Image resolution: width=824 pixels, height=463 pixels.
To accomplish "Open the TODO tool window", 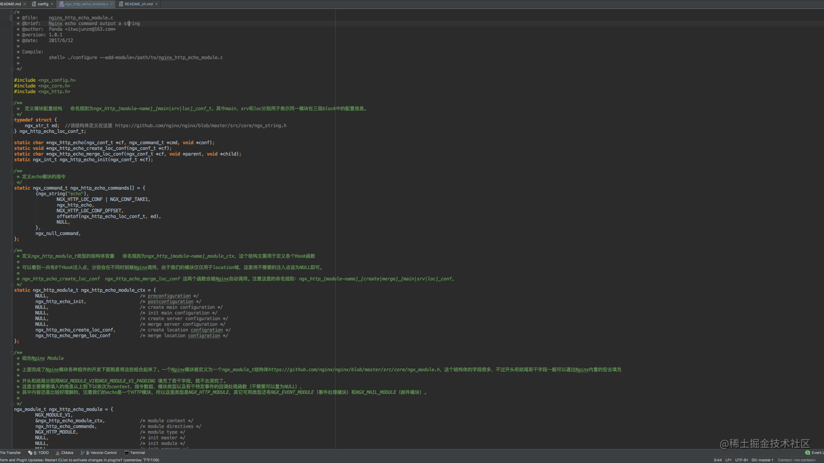I will tap(40, 452).
